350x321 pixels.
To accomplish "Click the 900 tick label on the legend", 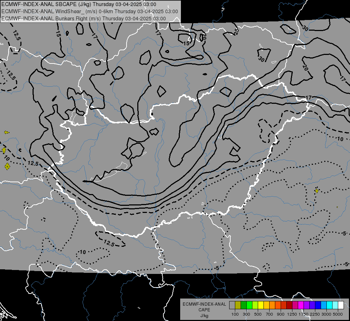I will click(281, 314).
